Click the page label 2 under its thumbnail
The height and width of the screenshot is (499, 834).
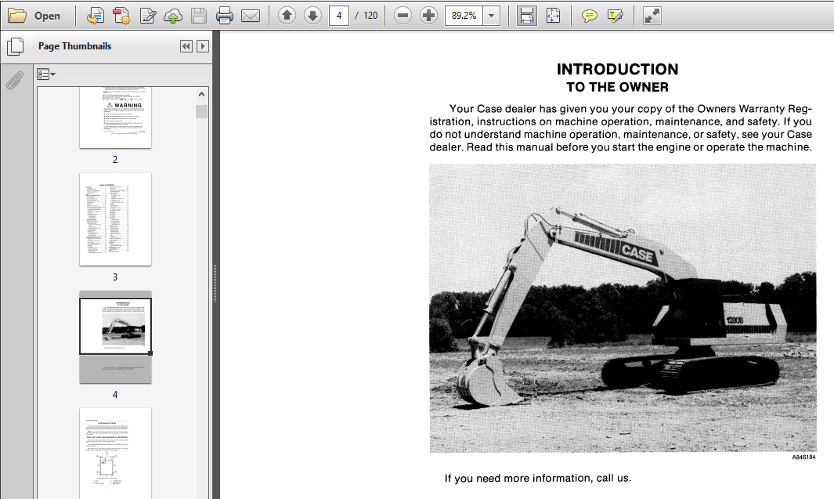[115, 160]
